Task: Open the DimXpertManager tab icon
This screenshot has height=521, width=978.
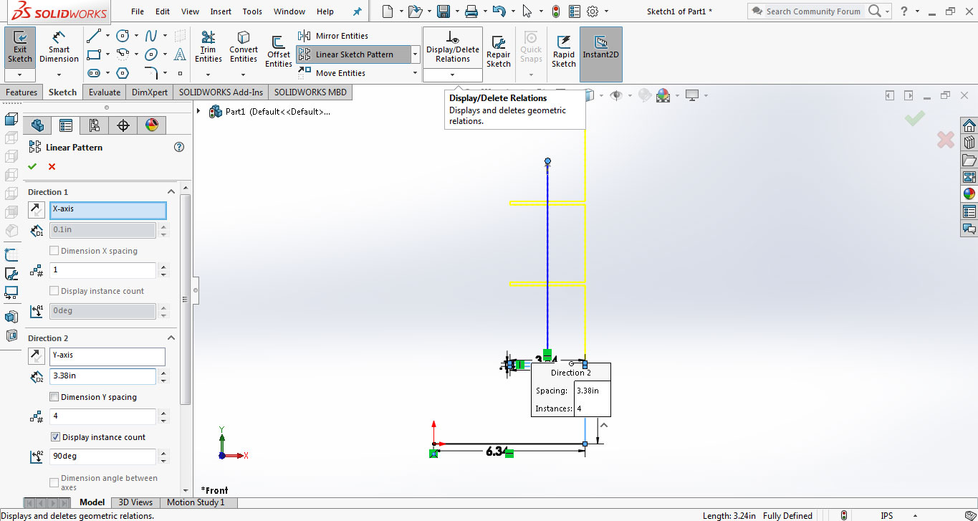Action: (x=123, y=125)
